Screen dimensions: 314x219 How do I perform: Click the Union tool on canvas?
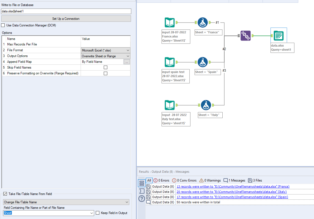point(245,36)
